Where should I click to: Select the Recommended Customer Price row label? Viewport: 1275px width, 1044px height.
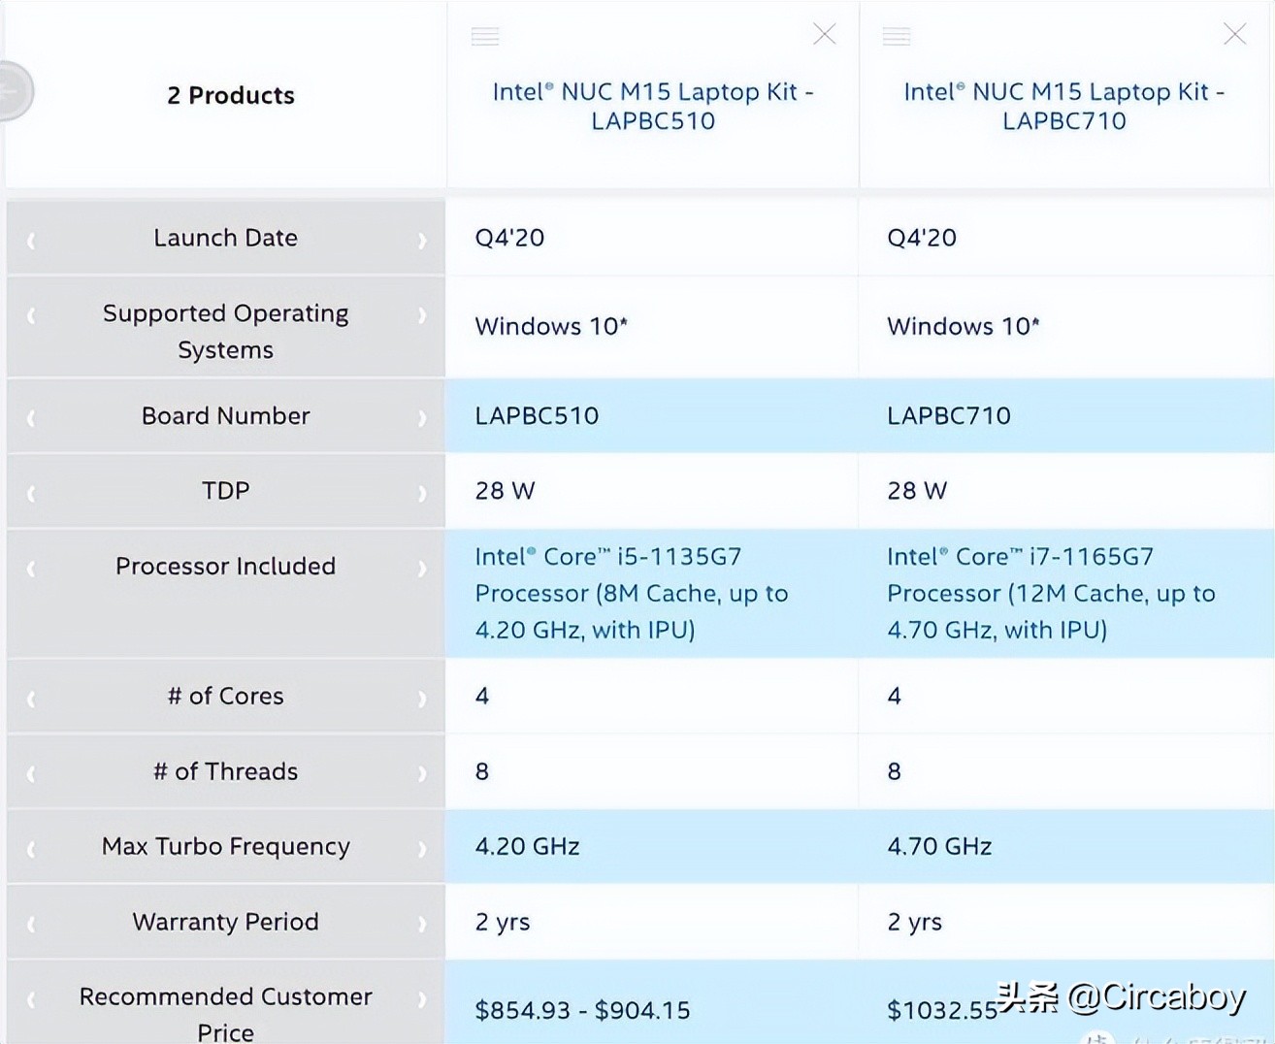click(x=225, y=1013)
